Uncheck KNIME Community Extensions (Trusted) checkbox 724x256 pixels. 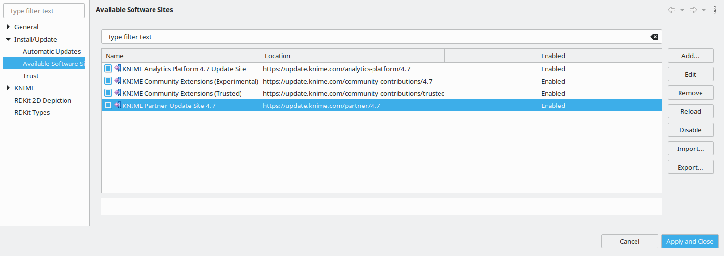click(x=108, y=93)
